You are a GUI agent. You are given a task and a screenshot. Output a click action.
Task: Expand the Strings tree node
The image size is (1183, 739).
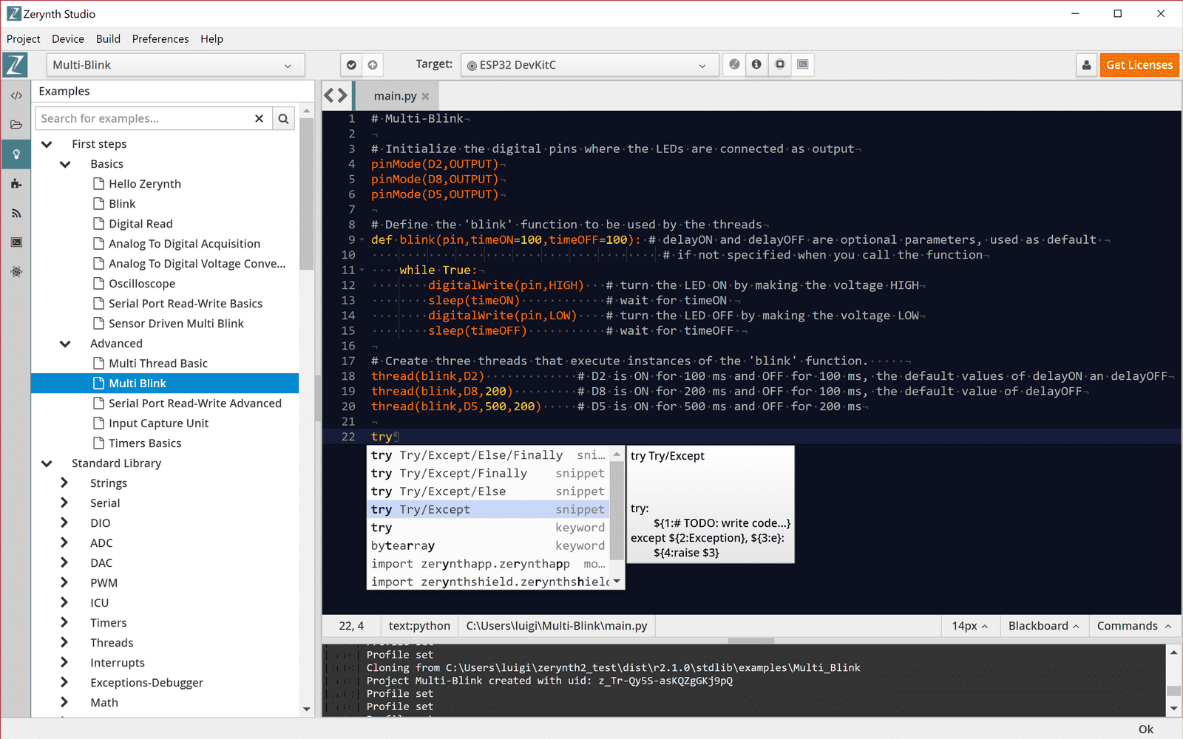pyautogui.click(x=64, y=483)
